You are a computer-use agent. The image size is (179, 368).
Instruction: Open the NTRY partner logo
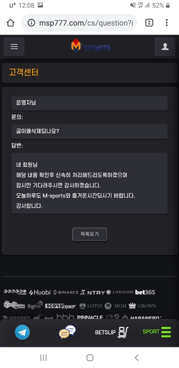click(92, 292)
